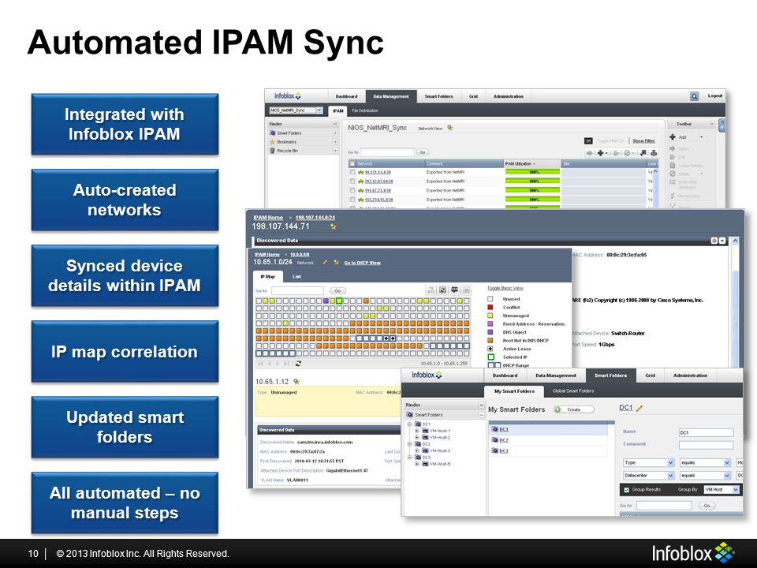Image resolution: width=757 pixels, height=568 pixels.
Task: Collapse the Toolbar panel with its double-arrow icon
Action: [711, 124]
